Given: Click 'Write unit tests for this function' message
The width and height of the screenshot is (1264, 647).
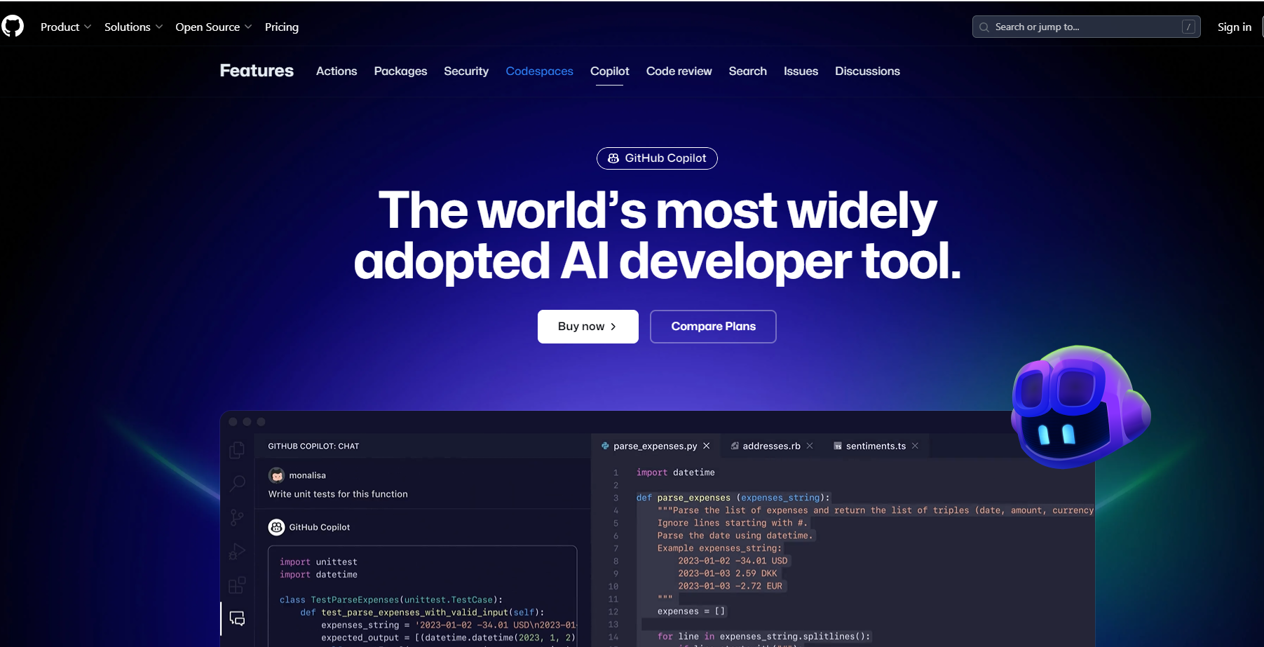Looking at the screenshot, I should pyautogui.click(x=338, y=494).
